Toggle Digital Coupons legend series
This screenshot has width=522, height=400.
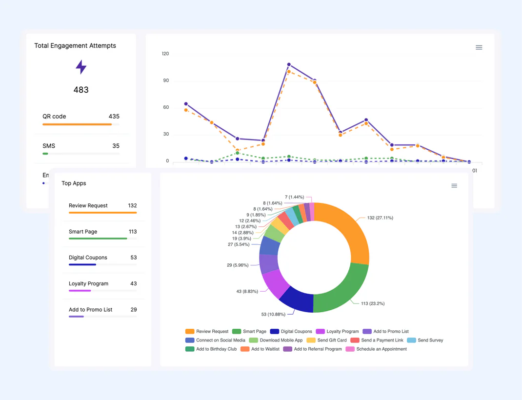(291, 331)
